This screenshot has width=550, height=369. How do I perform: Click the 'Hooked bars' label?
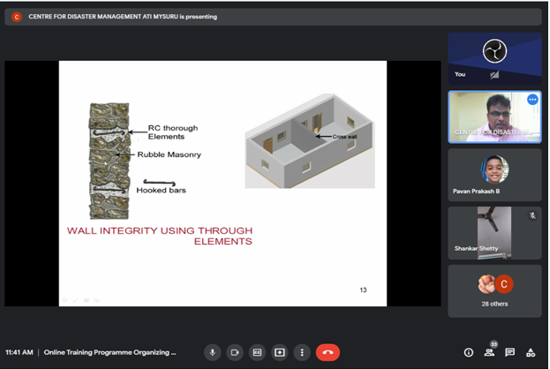tap(161, 191)
